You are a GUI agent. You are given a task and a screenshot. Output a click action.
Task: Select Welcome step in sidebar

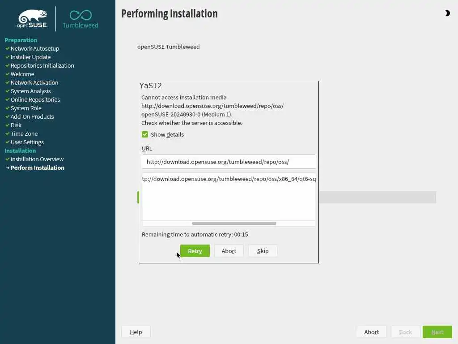point(22,74)
